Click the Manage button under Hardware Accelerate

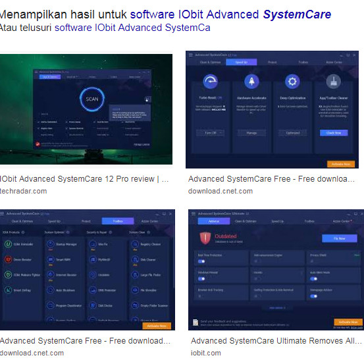[251, 133]
